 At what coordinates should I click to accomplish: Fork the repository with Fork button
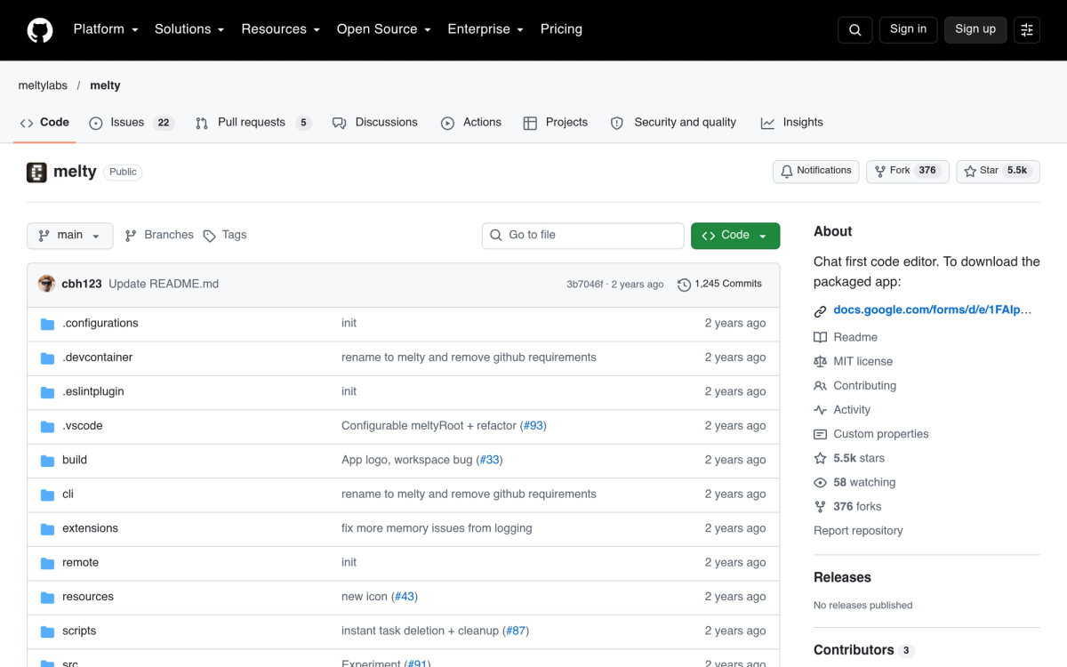908,171
